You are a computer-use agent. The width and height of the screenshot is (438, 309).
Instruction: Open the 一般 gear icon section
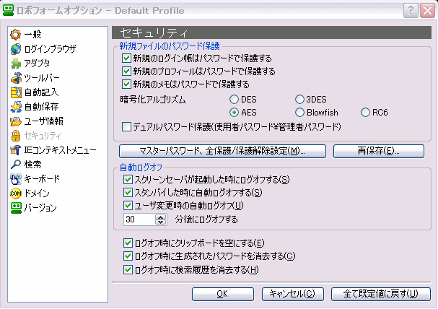point(15,35)
